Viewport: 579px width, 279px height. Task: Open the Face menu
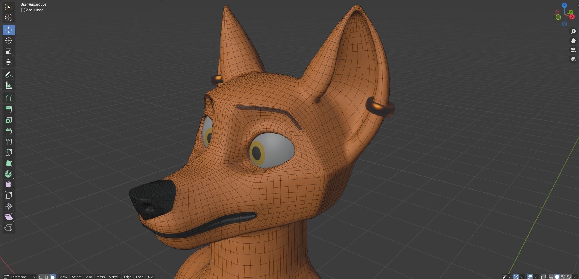coord(140,277)
